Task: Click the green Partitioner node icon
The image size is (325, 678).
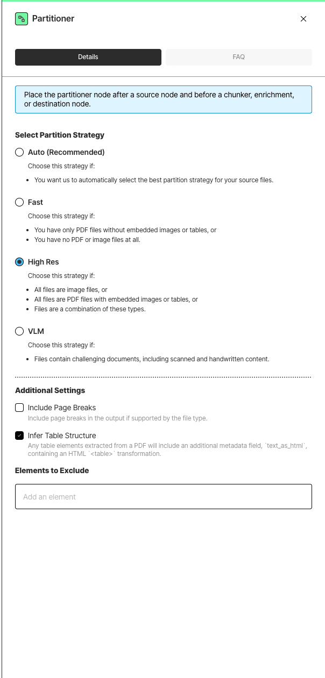Action: coord(22,19)
